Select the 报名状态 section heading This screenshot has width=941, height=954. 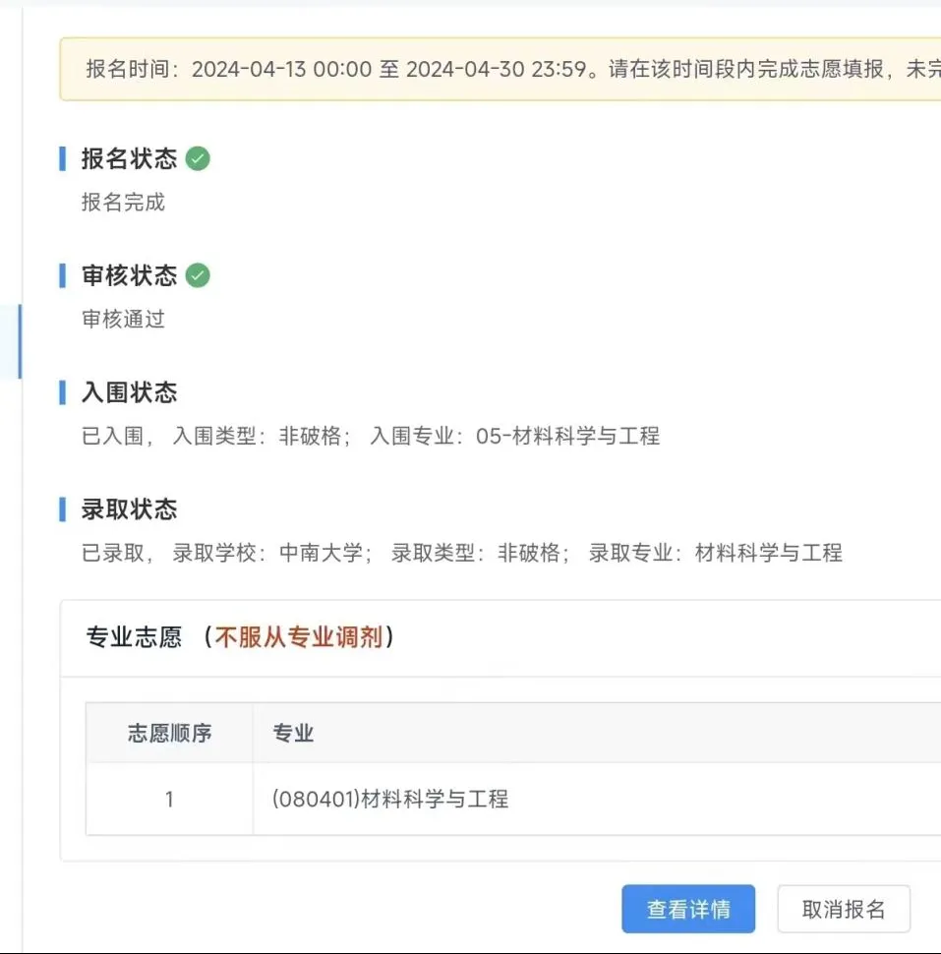coord(129,158)
